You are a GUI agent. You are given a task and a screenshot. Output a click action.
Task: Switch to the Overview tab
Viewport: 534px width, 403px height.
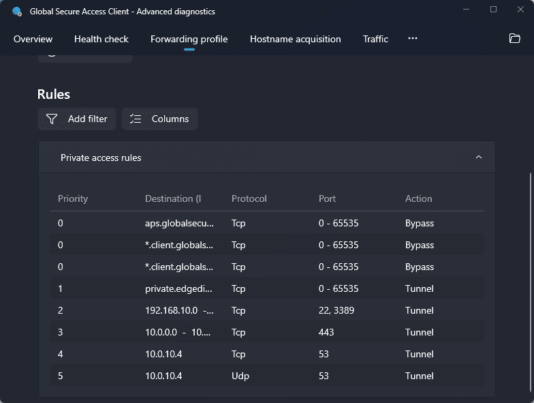[x=33, y=40]
